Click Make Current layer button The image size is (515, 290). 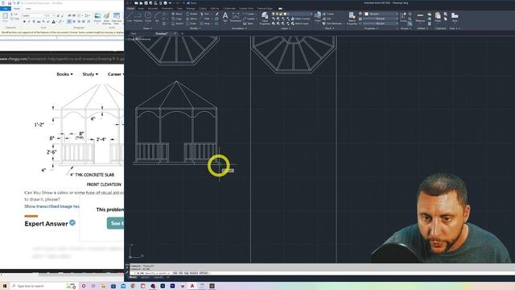[x=300, y=19]
